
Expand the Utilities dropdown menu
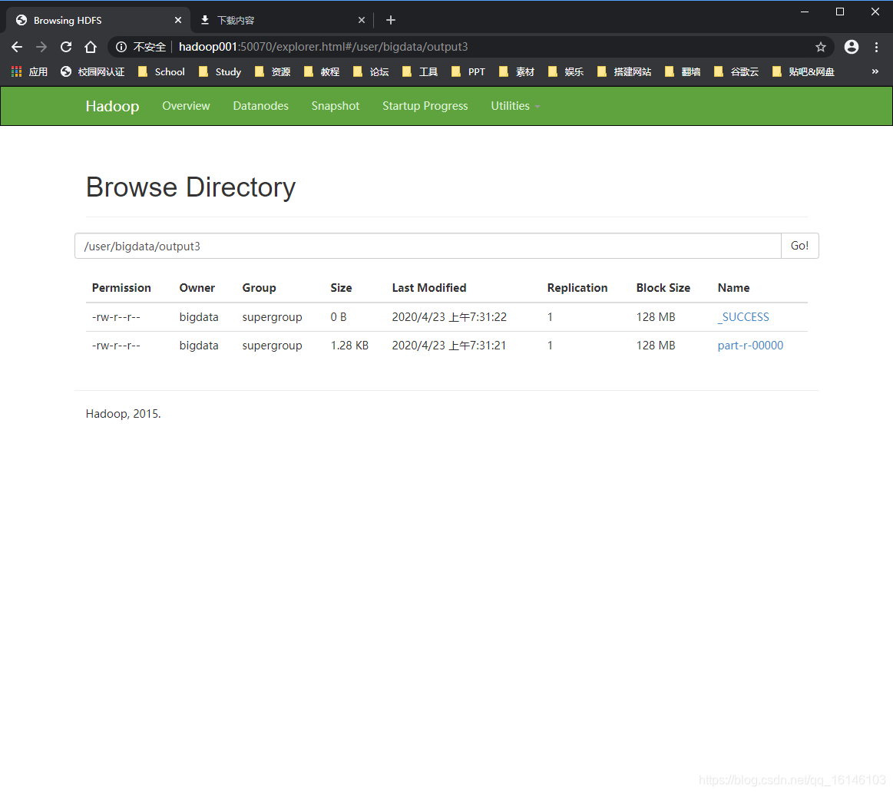coord(515,106)
